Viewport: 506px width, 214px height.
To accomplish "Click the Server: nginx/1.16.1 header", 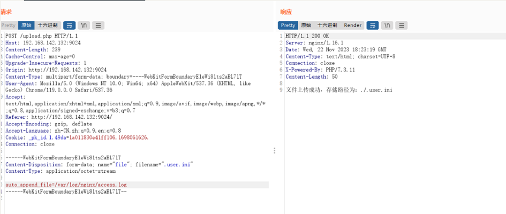I will point(314,43).
